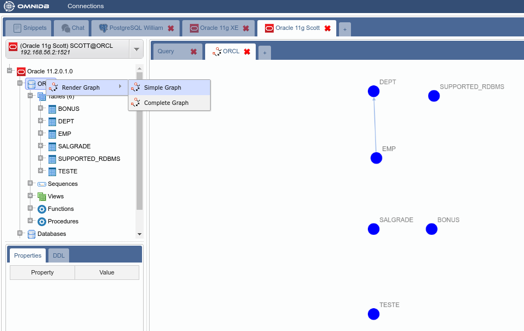Select the TESTE node in the graph
Viewport: 524px width, 331px height.
click(373, 314)
